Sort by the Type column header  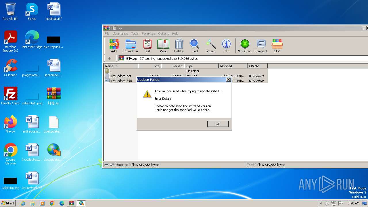click(x=201, y=66)
